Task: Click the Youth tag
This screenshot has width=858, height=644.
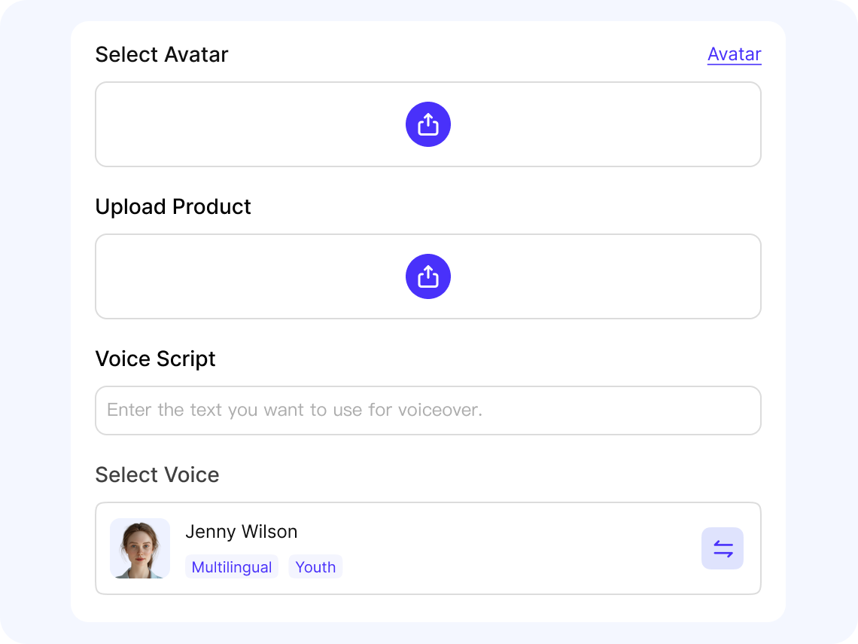Action: tap(315, 566)
